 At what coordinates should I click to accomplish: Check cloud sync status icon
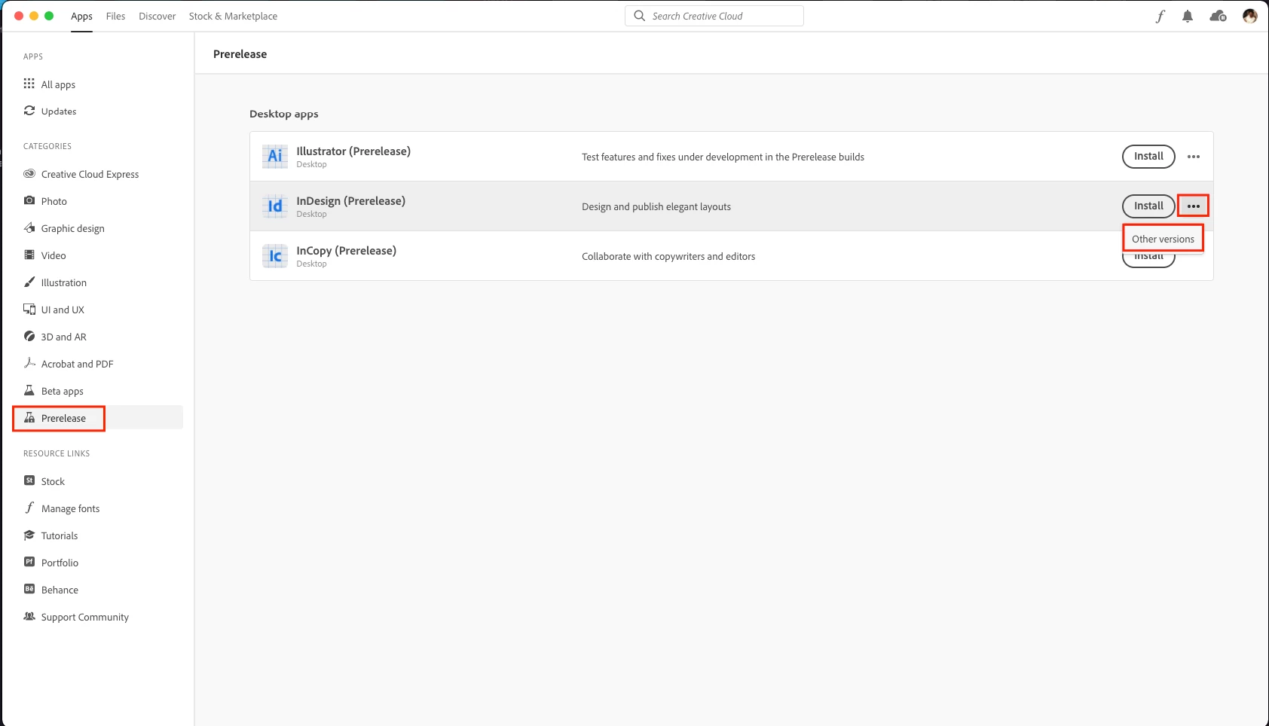pyautogui.click(x=1218, y=16)
